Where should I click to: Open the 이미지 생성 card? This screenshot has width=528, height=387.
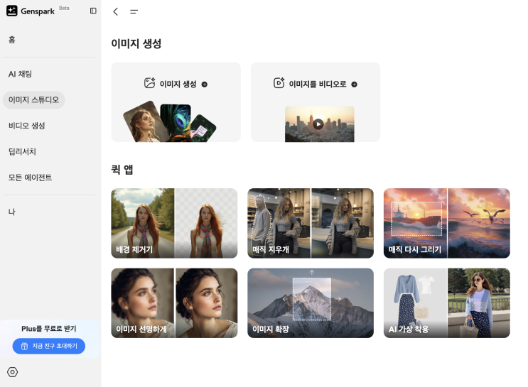(x=176, y=102)
